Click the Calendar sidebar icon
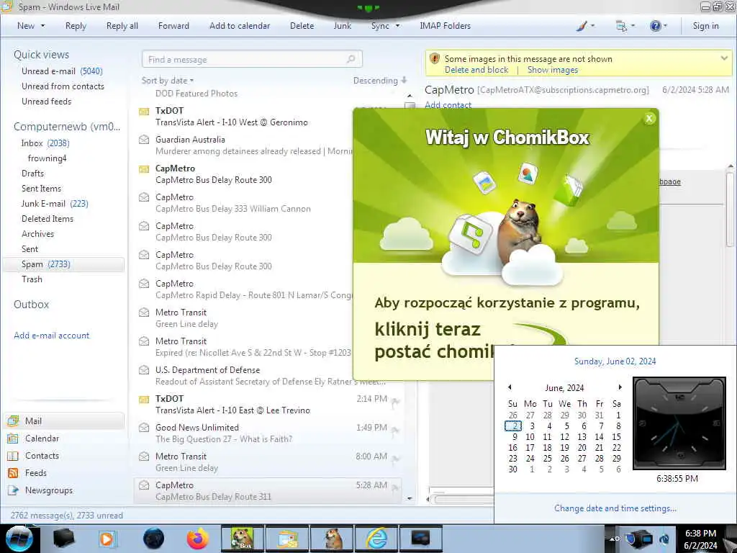 click(13, 439)
